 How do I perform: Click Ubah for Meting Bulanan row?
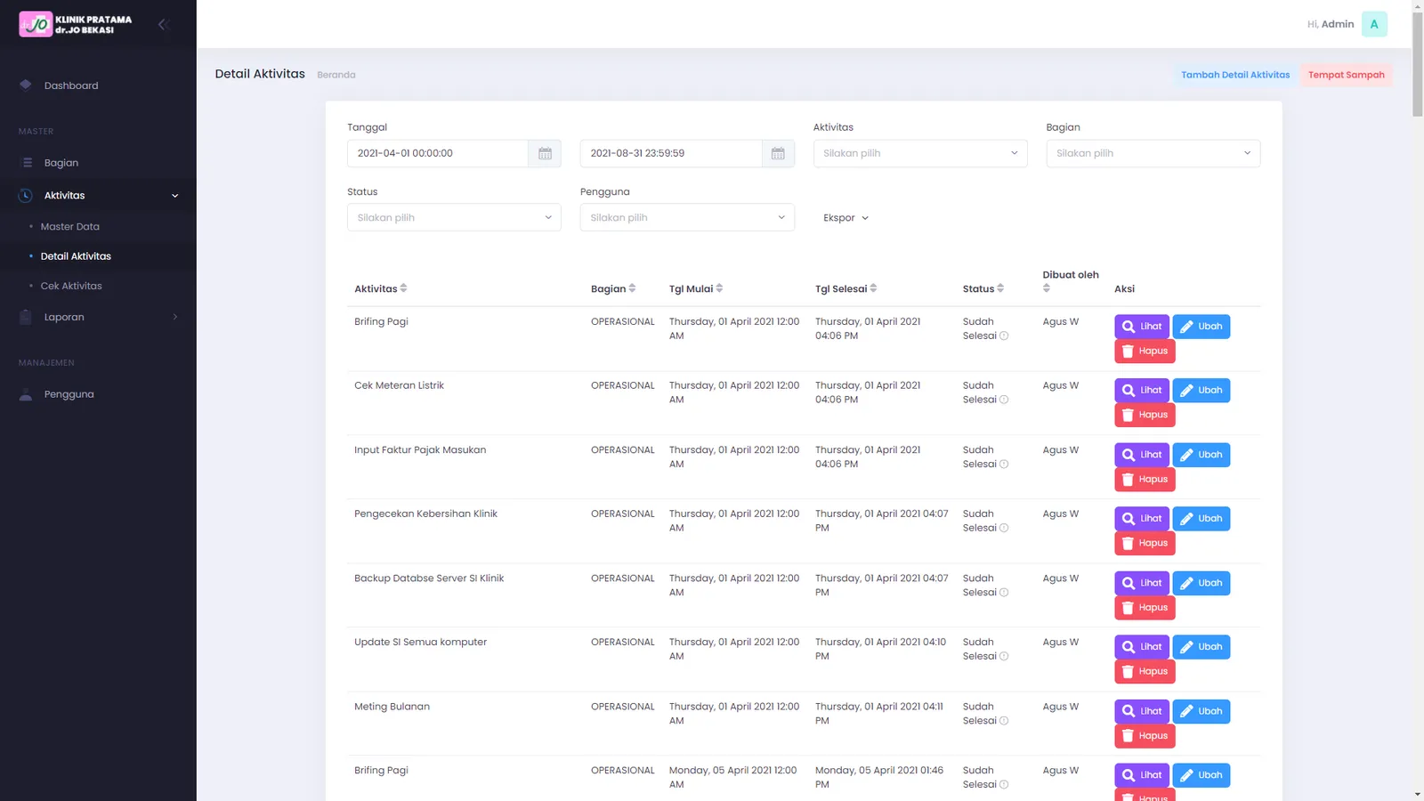1201,711
